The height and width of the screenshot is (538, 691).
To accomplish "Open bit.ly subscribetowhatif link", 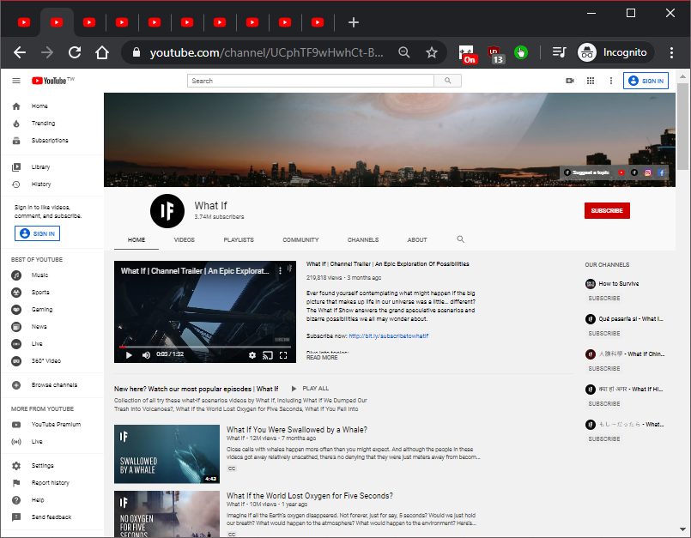I will click(388, 335).
